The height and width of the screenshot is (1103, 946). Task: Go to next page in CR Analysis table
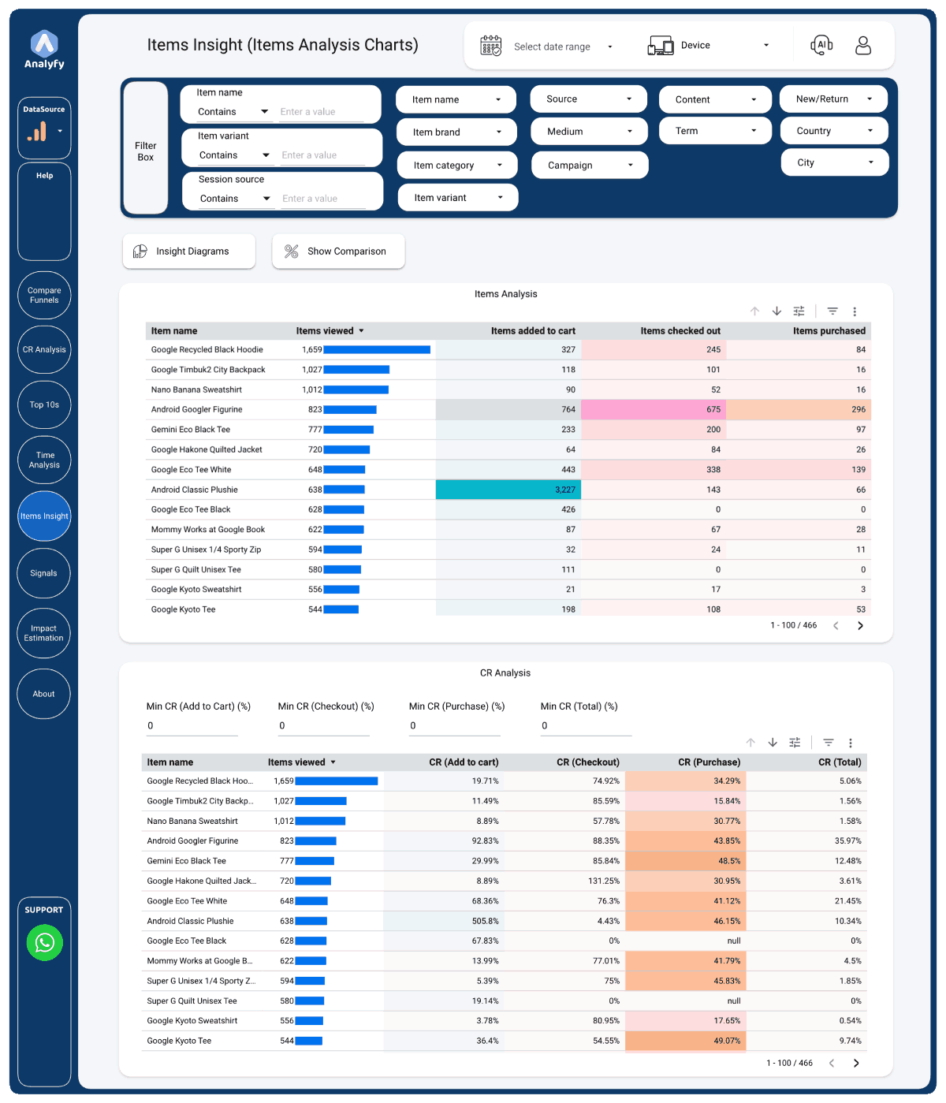click(x=856, y=1063)
